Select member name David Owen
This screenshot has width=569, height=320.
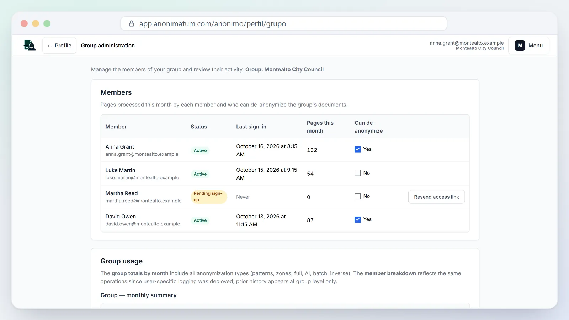pyautogui.click(x=121, y=217)
